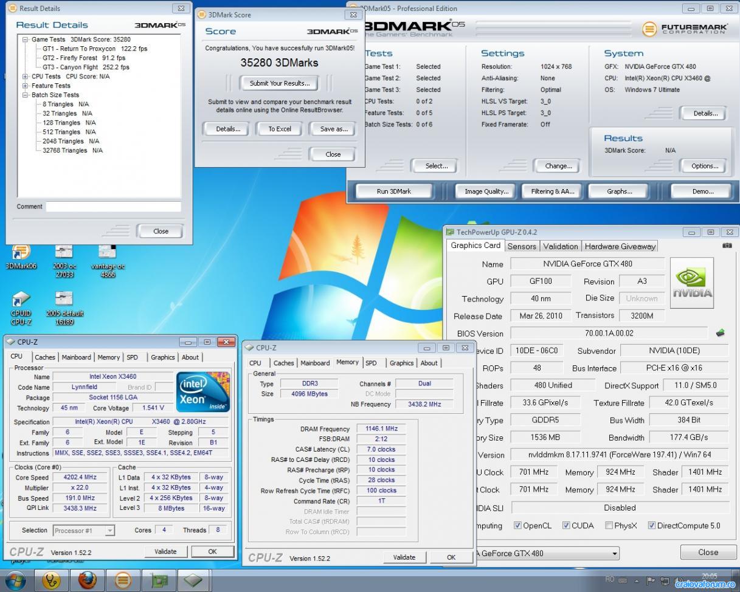
Task: Click the Run 3DMark button
Action: pos(394,191)
